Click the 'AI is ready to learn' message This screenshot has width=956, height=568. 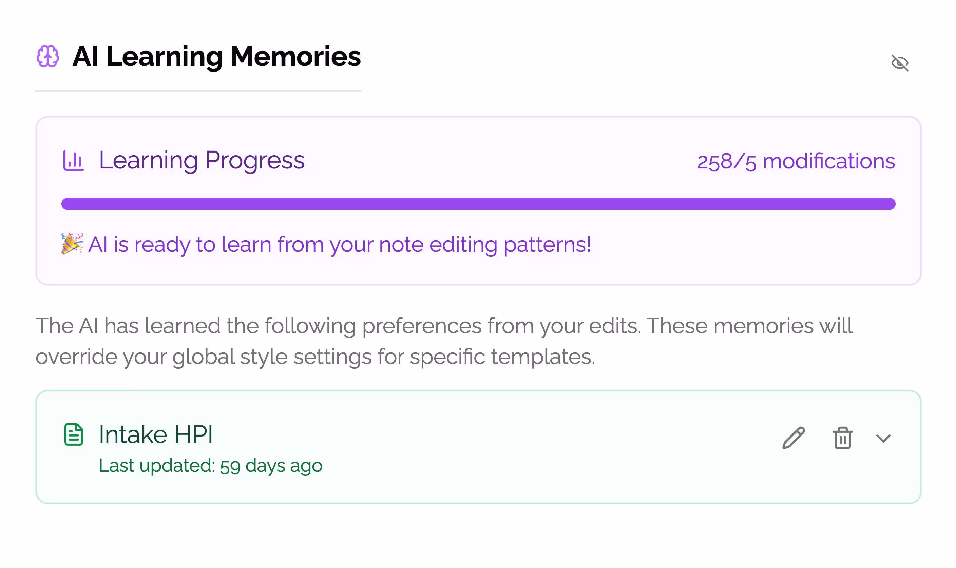[x=339, y=244]
